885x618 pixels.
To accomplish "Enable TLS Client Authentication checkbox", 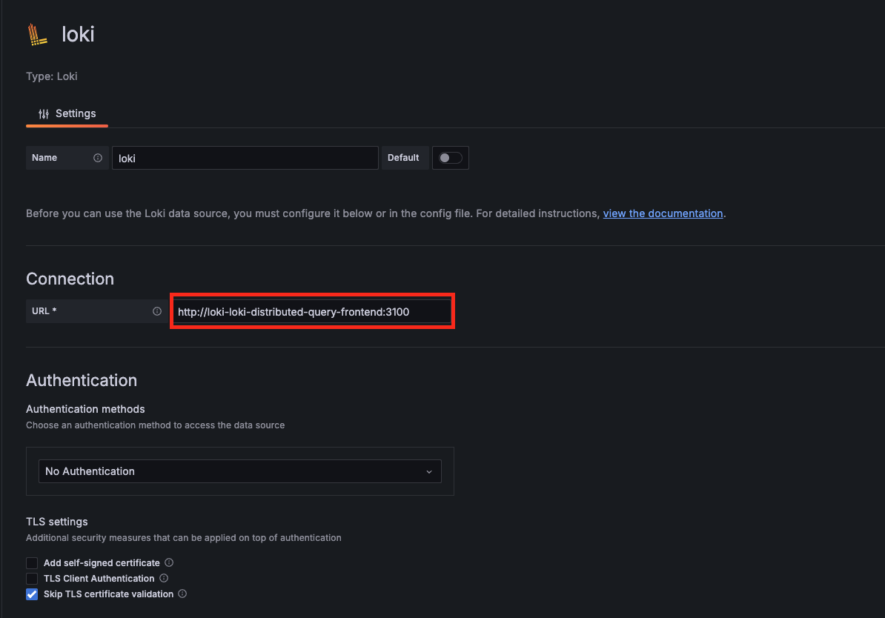I will [x=32, y=579].
